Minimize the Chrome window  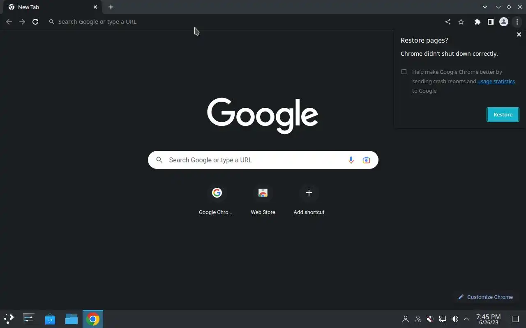(498, 7)
